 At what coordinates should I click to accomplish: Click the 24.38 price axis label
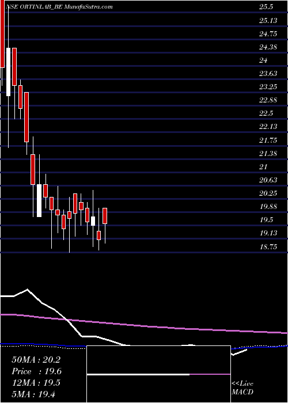[268, 47]
